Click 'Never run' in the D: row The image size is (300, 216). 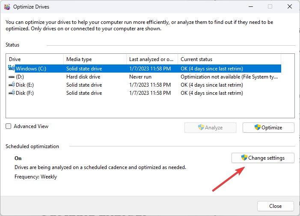(x=140, y=77)
